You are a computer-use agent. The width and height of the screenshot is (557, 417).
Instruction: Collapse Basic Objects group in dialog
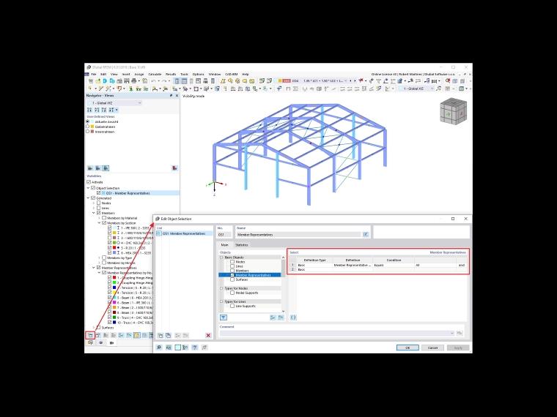221,257
